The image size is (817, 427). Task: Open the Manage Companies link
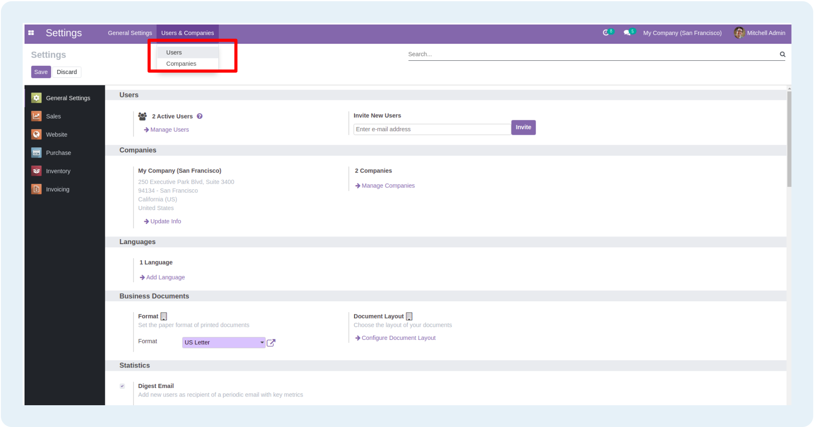pyautogui.click(x=385, y=186)
